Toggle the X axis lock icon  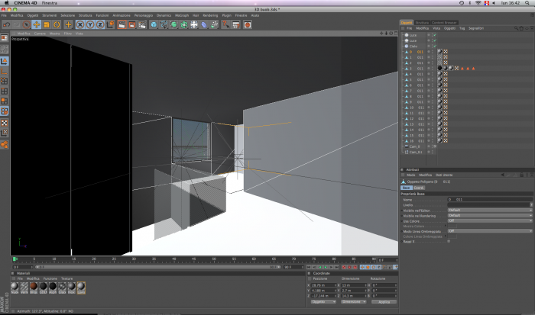pyautogui.click(x=80, y=24)
